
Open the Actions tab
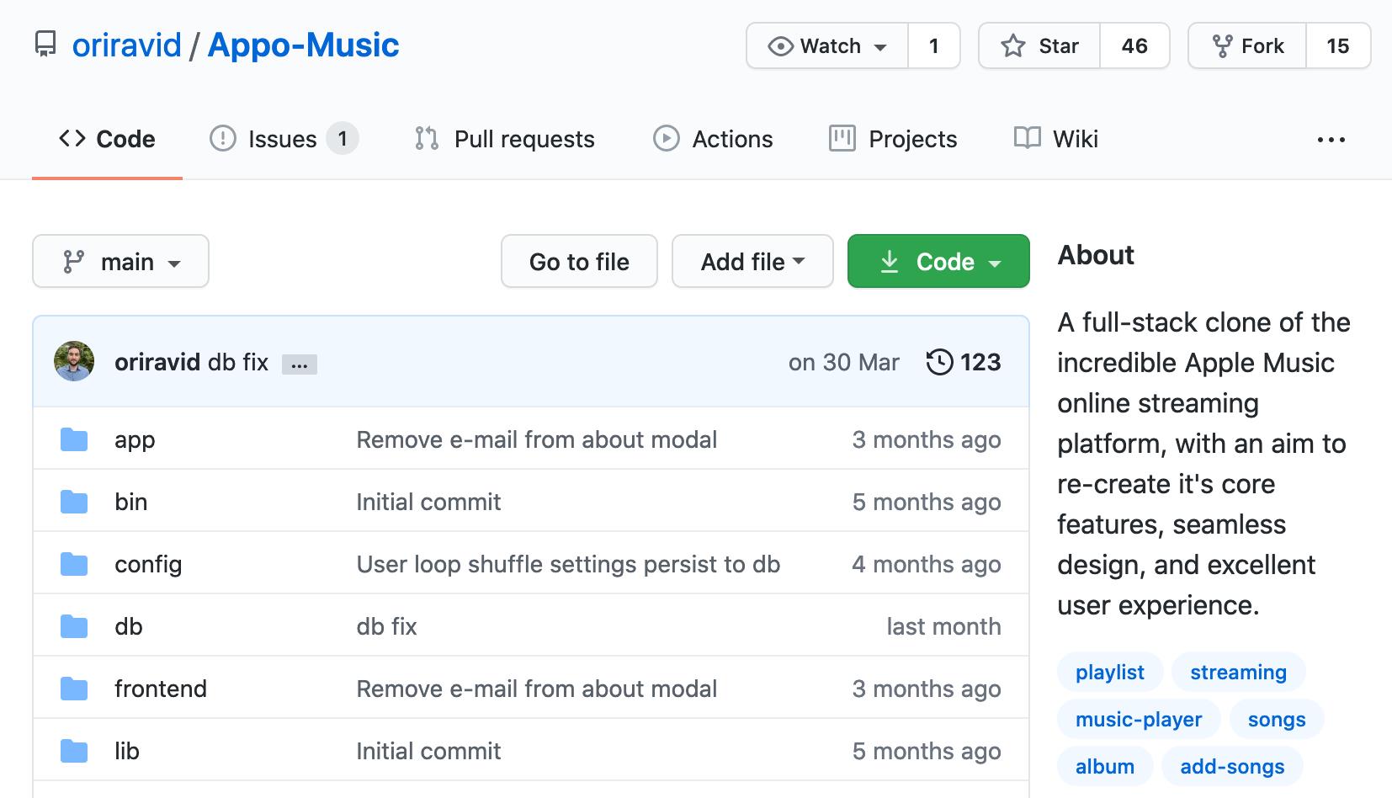(x=713, y=139)
